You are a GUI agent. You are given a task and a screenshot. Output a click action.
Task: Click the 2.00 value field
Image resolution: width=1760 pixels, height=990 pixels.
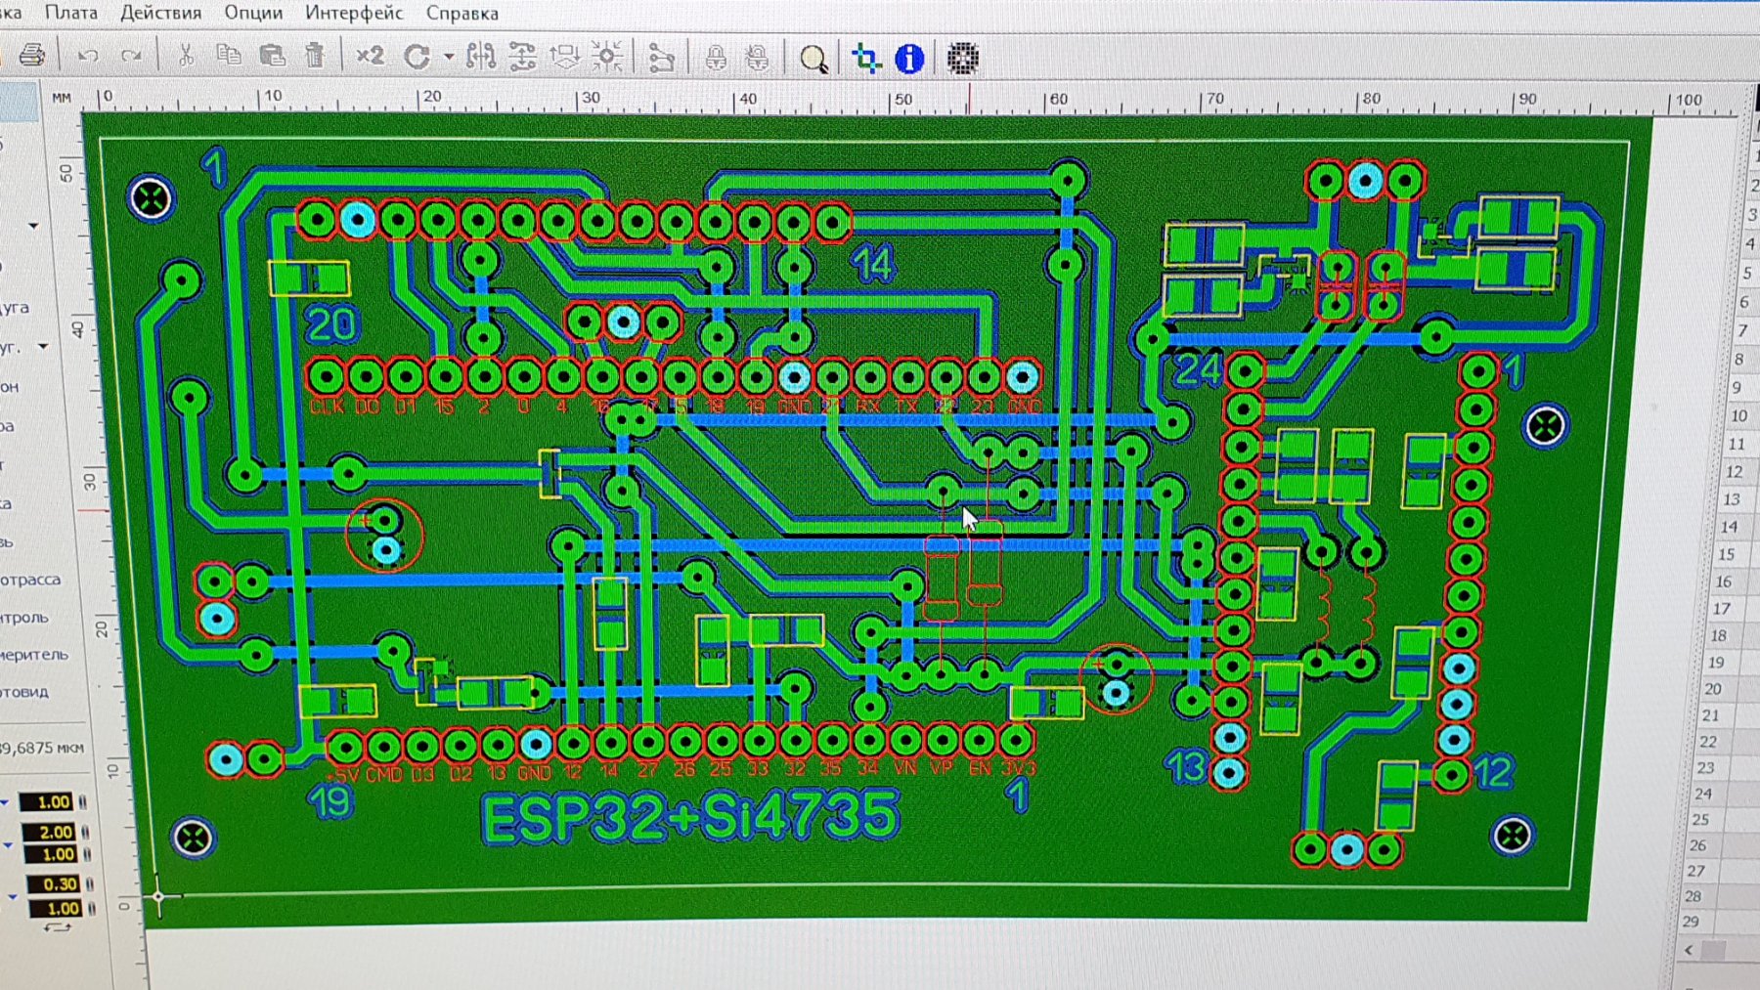coord(49,832)
